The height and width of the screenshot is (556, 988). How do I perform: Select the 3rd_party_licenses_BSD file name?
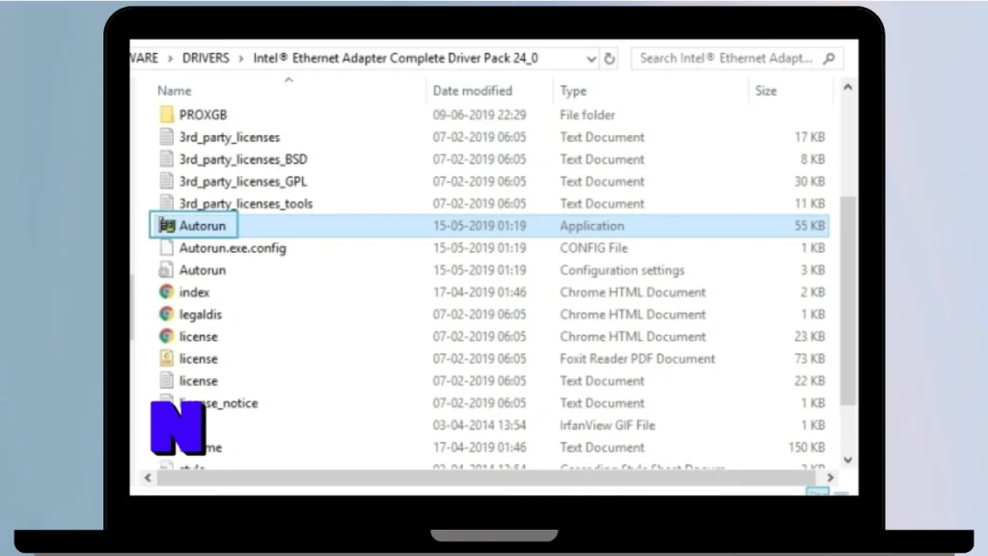(x=243, y=159)
